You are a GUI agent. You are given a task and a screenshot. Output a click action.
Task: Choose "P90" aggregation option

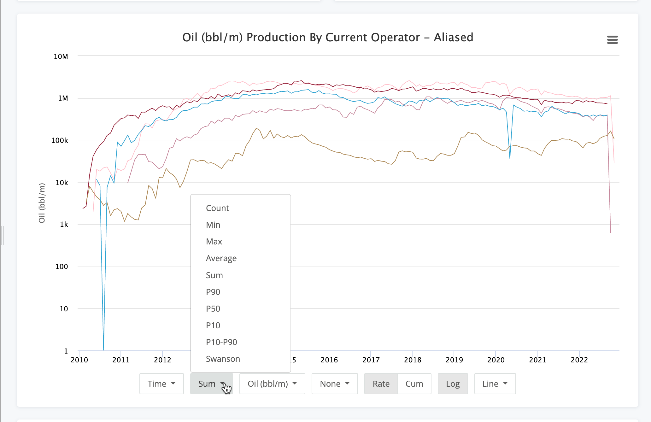pyautogui.click(x=213, y=292)
